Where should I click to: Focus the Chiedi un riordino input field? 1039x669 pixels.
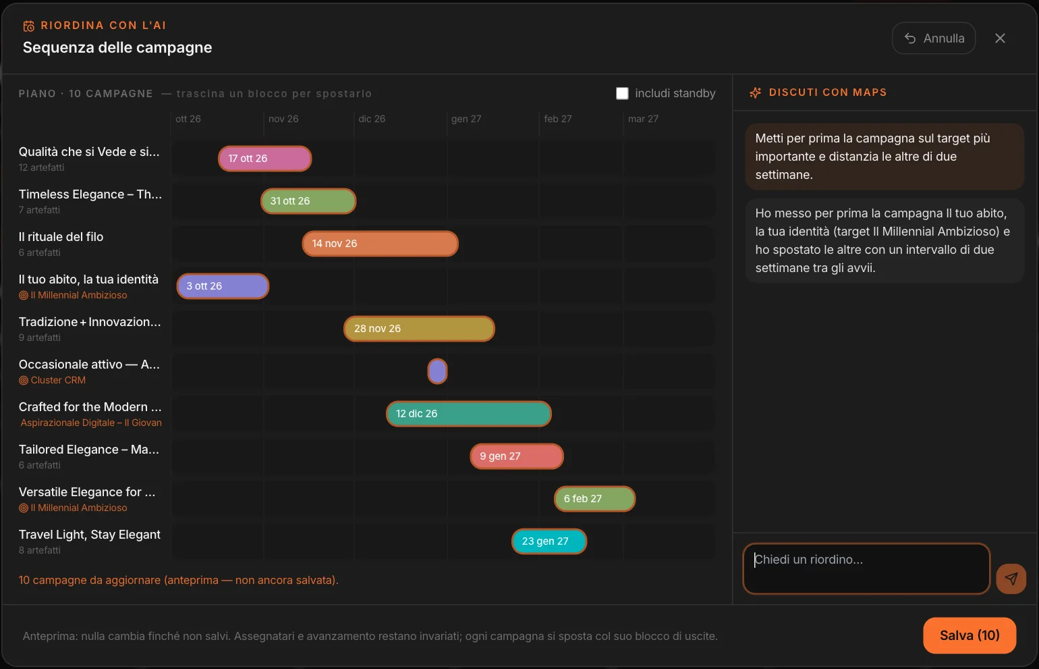[866, 568]
